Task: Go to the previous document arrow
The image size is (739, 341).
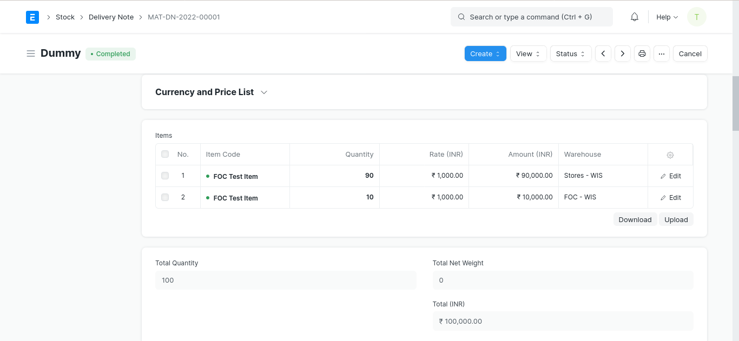Action: point(603,54)
